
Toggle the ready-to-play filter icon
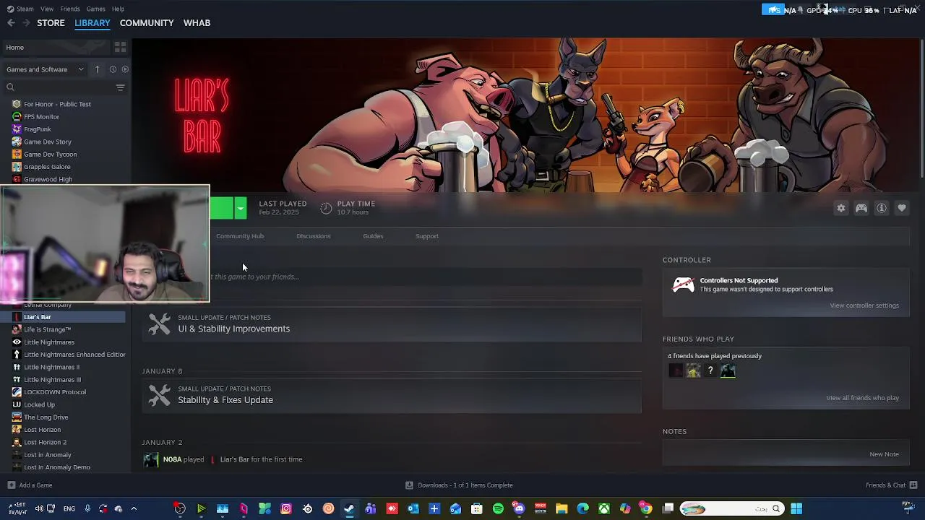coord(125,69)
